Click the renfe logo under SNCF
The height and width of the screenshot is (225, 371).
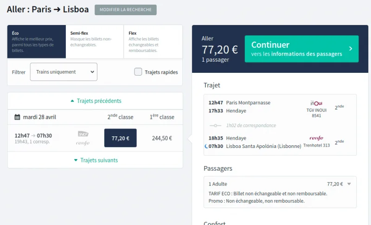click(83, 143)
